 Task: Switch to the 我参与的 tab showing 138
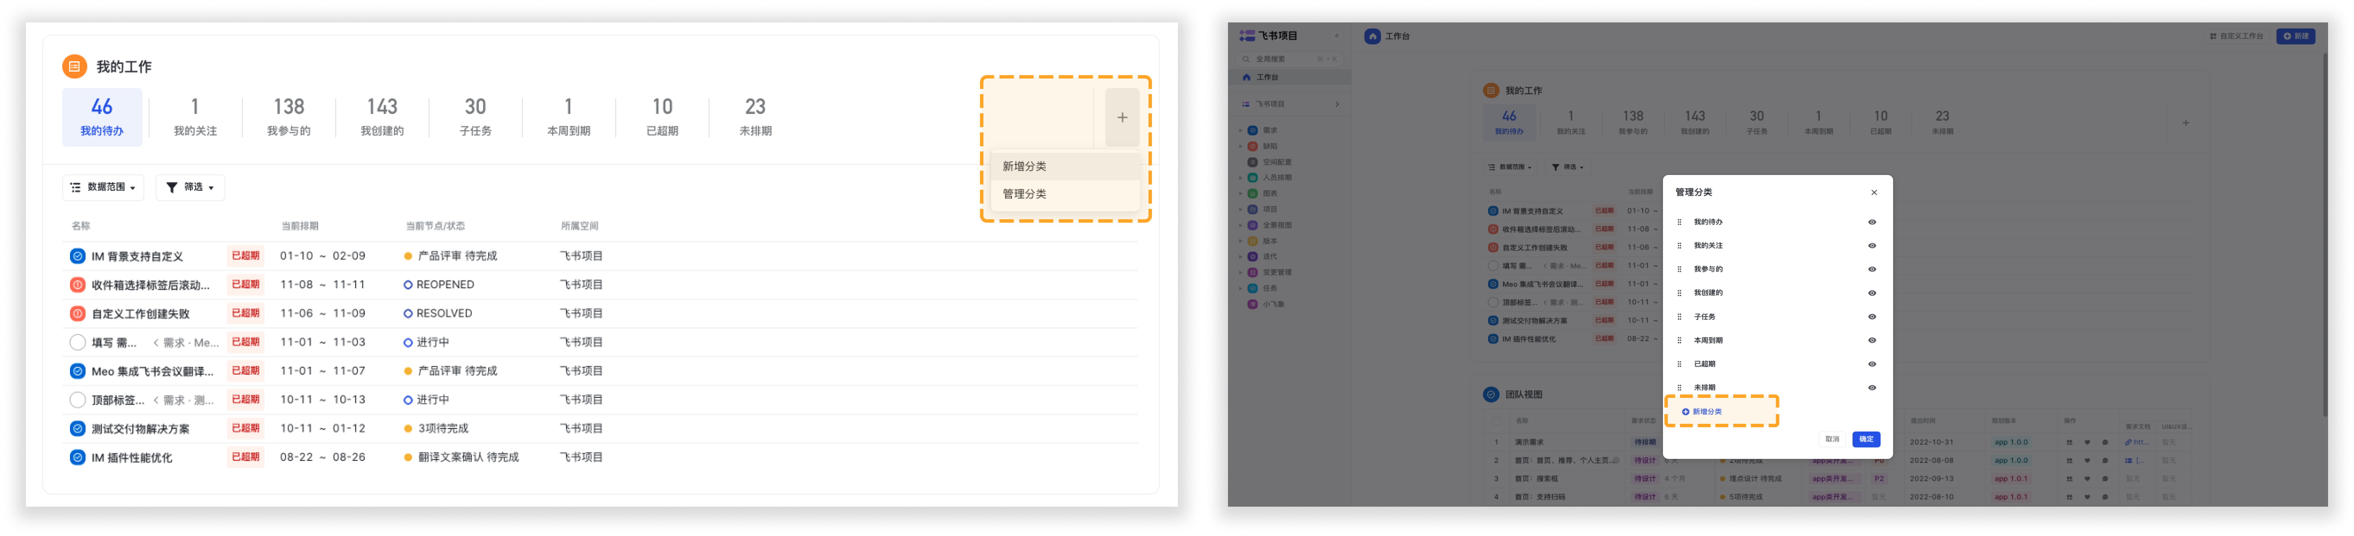(289, 117)
